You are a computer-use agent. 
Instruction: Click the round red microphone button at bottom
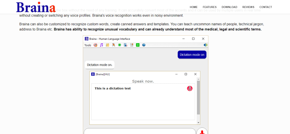202,131
